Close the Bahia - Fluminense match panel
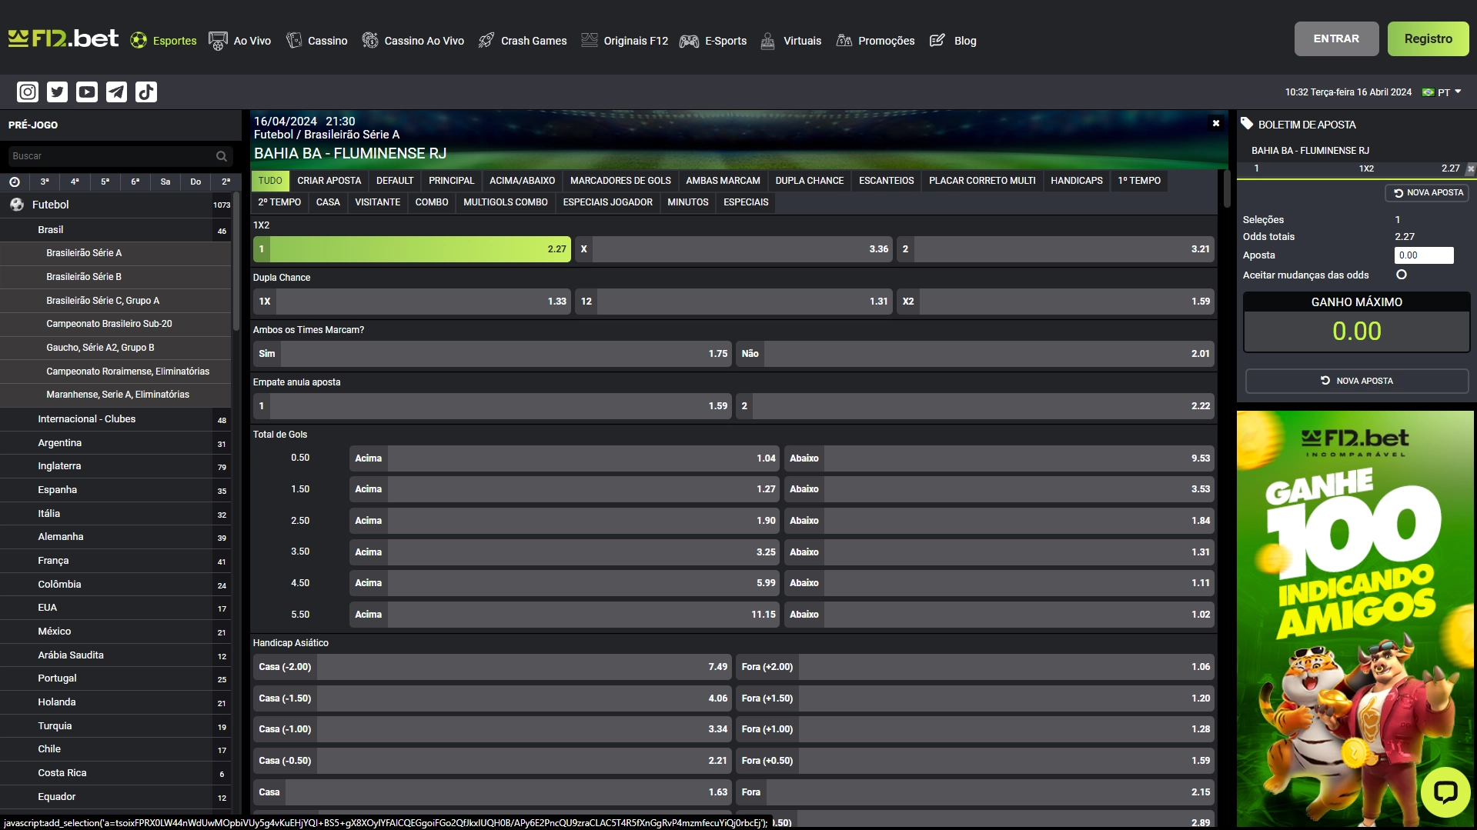Image resolution: width=1477 pixels, height=830 pixels. click(1216, 123)
